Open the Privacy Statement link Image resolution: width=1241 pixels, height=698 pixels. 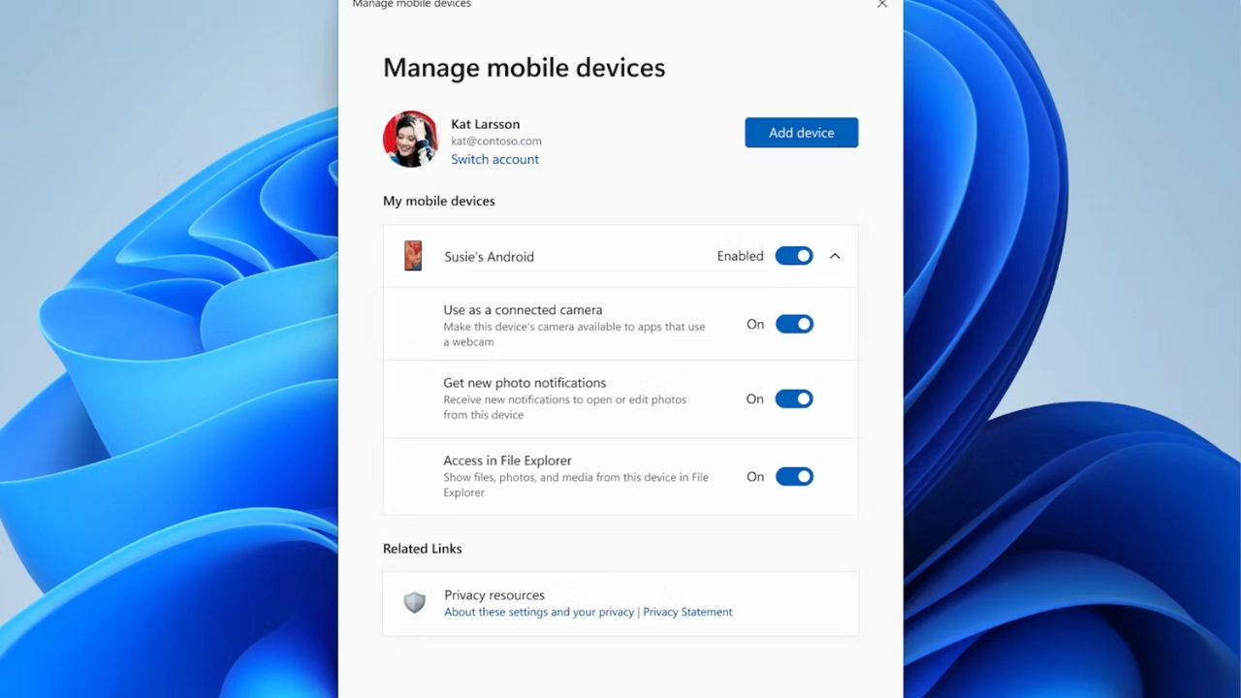pyautogui.click(x=687, y=612)
